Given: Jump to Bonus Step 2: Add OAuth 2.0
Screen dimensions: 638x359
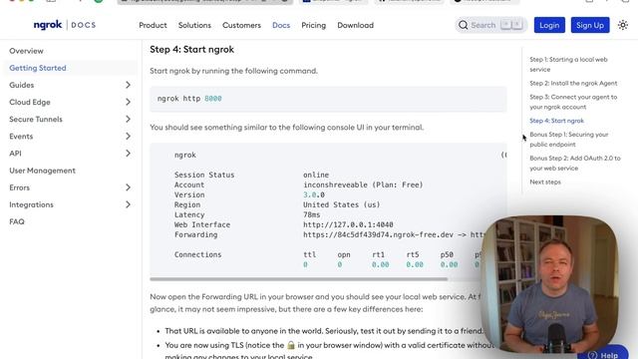Looking at the screenshot, I should (x=575, y=163).
